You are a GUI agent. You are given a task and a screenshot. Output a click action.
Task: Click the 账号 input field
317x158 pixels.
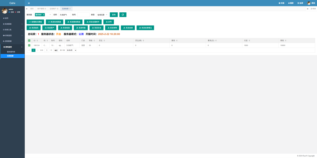pos(83,15)
